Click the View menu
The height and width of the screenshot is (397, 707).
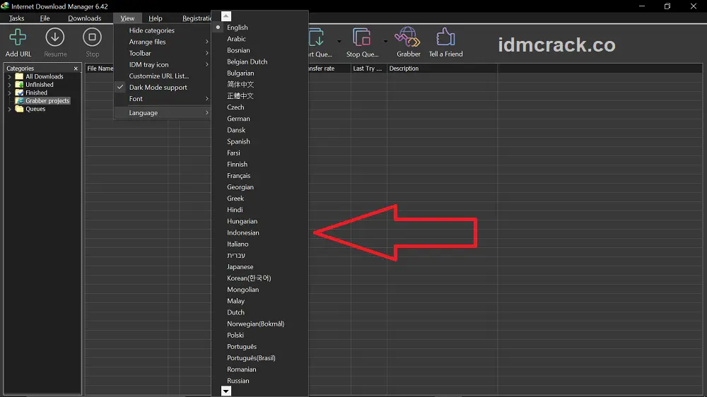pyautogui.click(x=127, y=18)
